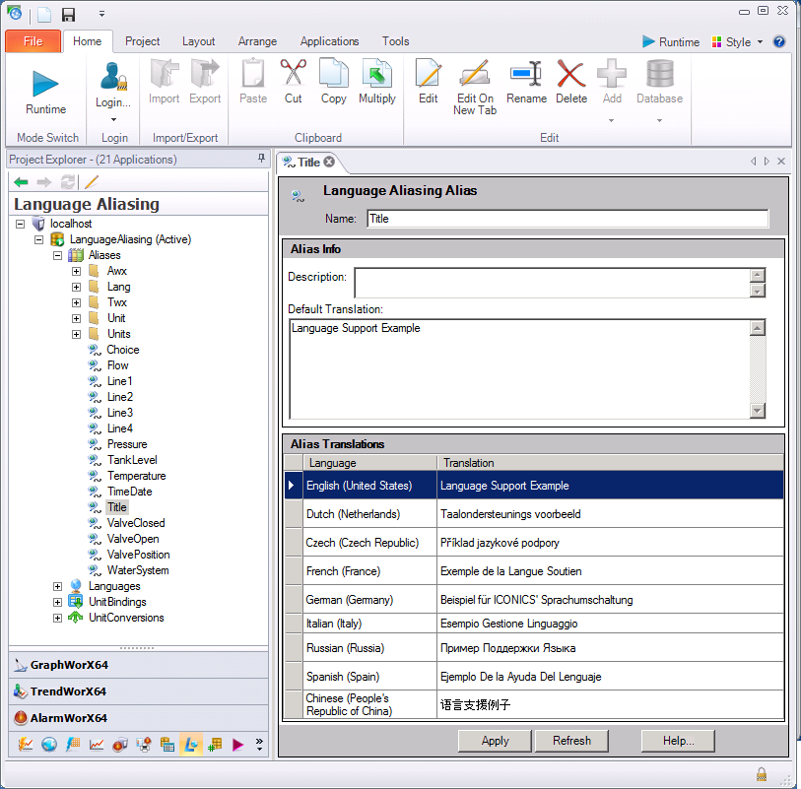
Task: Pin the Project Explorer panel
Action: point(261,160)
